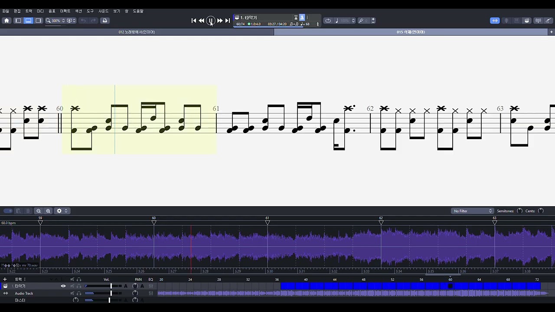
Task: Open the line-in waveform icon
Action: 538,20
